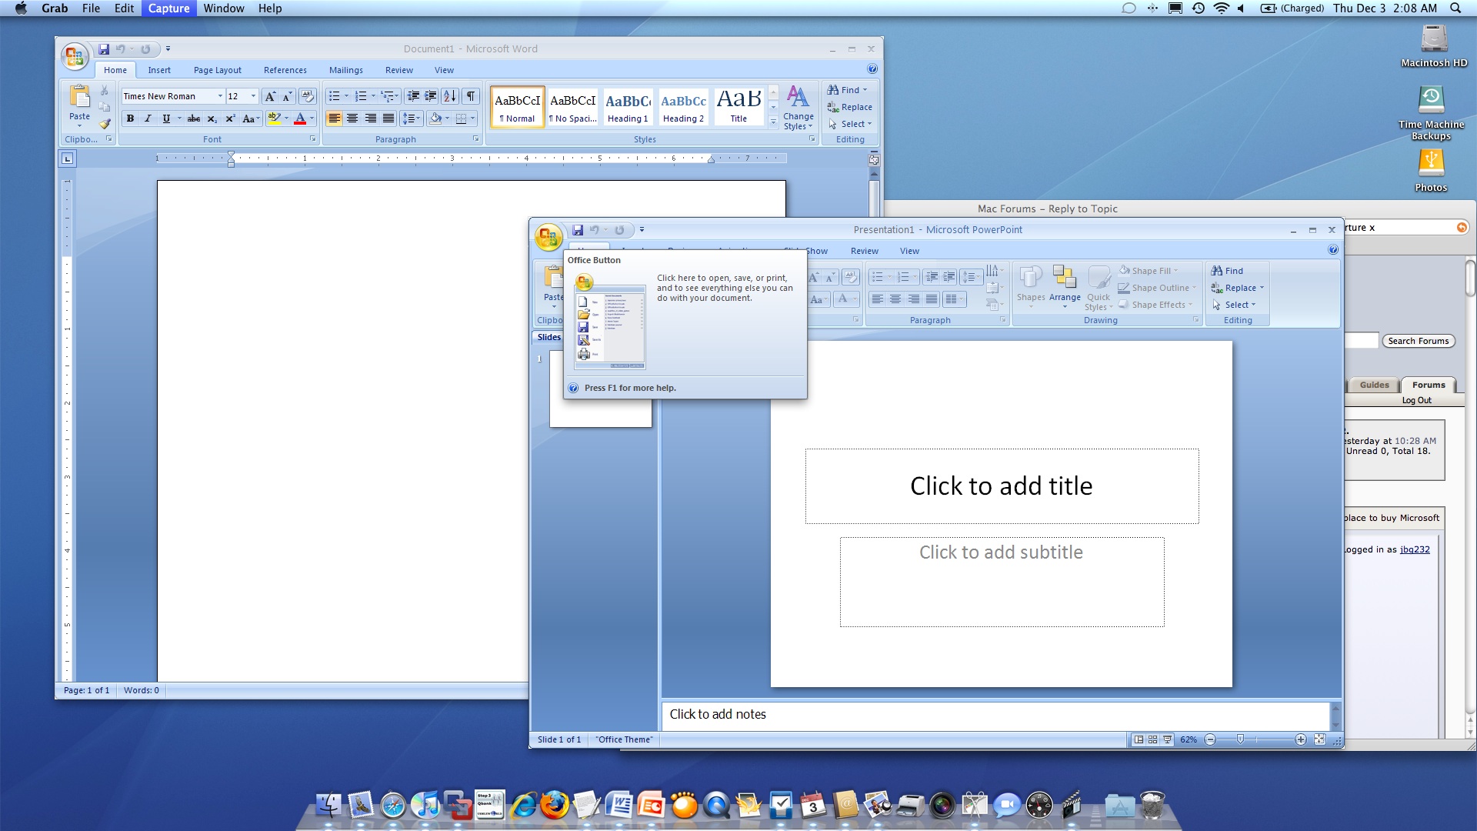Expand Bullets dropdown arrow in Word
Screen dimensions: 1477x831
(346, 96)
